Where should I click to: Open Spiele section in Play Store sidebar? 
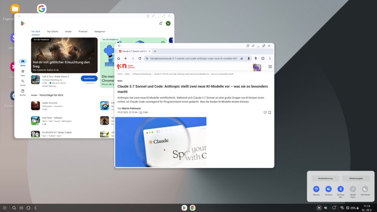23,63
